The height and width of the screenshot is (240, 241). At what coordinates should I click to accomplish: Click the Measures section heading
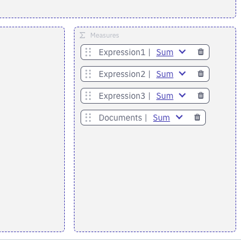click(x=105, y=35)
